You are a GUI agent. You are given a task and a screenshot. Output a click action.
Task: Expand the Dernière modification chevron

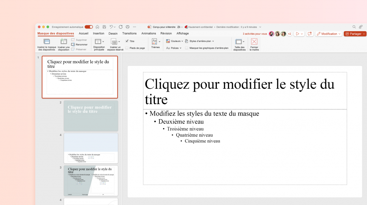pos(260,27)
